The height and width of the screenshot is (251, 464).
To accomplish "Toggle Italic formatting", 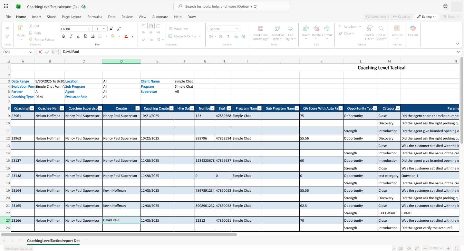I will (x=71, y=36).
